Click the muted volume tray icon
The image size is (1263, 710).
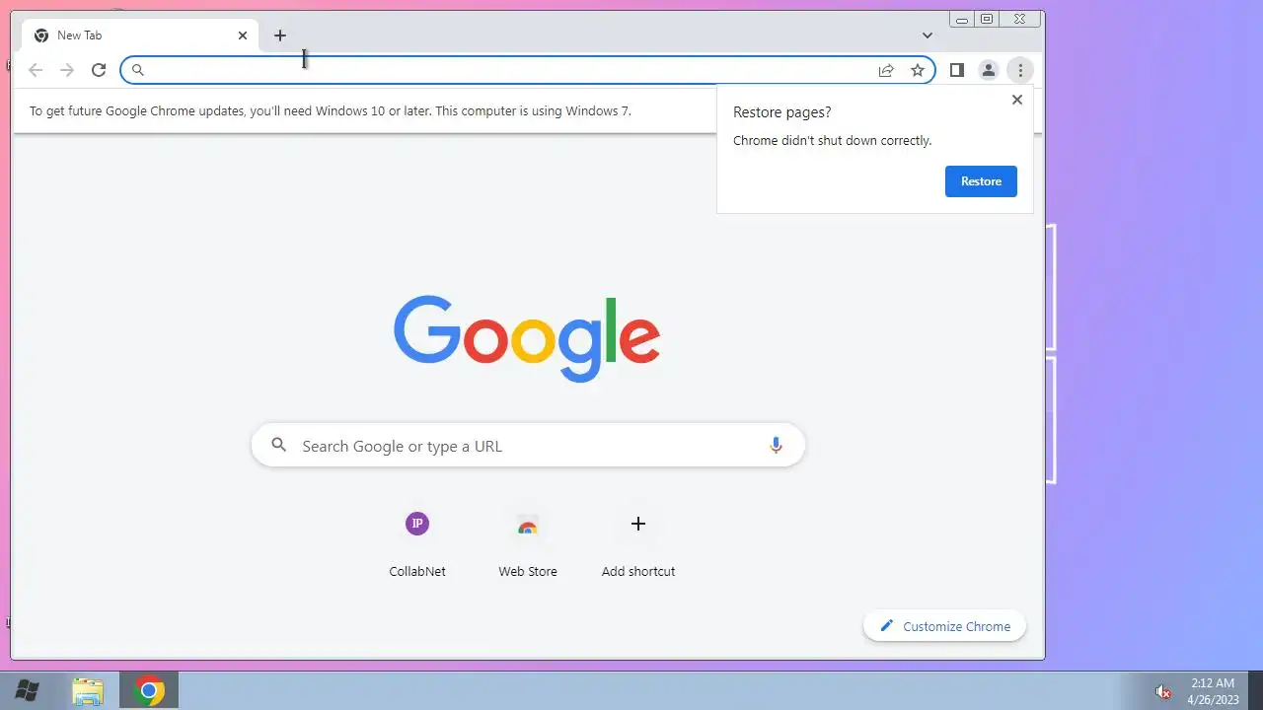1163,691
